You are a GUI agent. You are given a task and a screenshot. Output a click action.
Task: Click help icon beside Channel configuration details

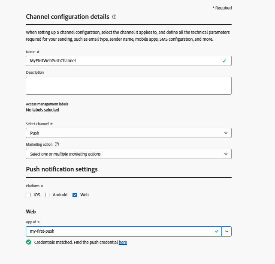pyautogui.click(x=114, y=17)
